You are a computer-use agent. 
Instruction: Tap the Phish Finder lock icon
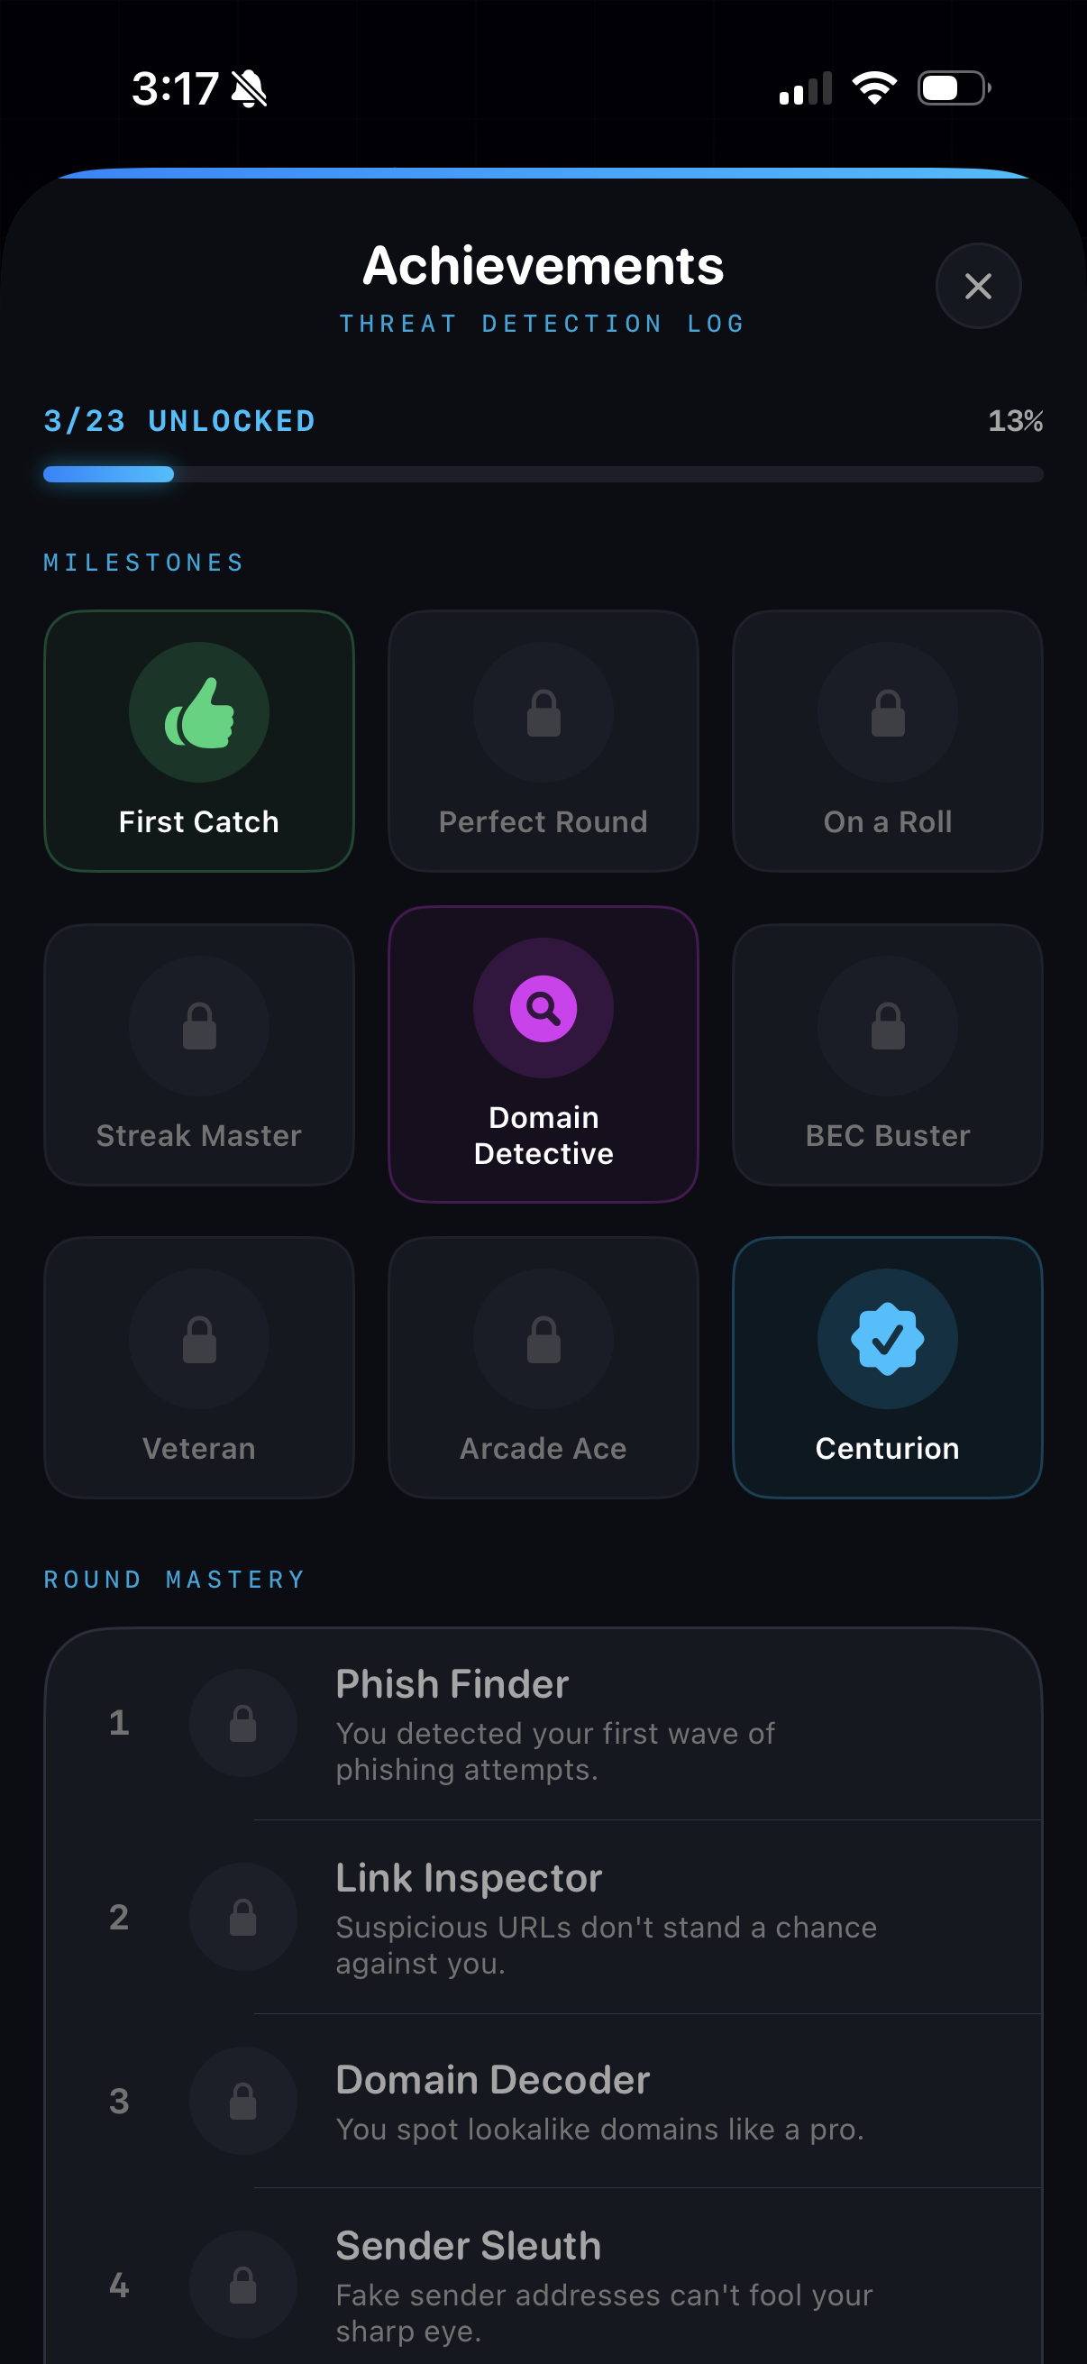pyautogui.click(x=243, y=1723)
